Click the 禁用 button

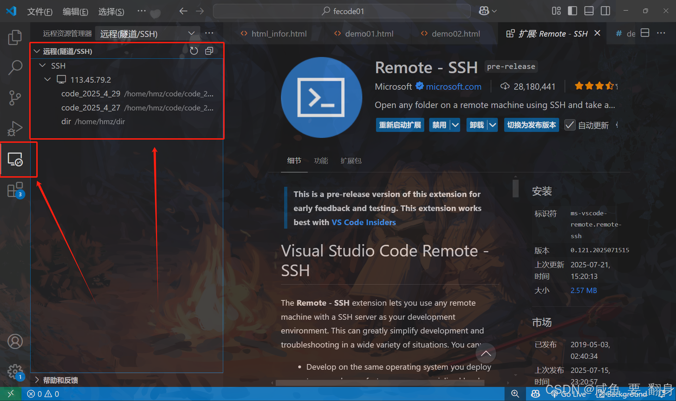(x=439, y=125)
